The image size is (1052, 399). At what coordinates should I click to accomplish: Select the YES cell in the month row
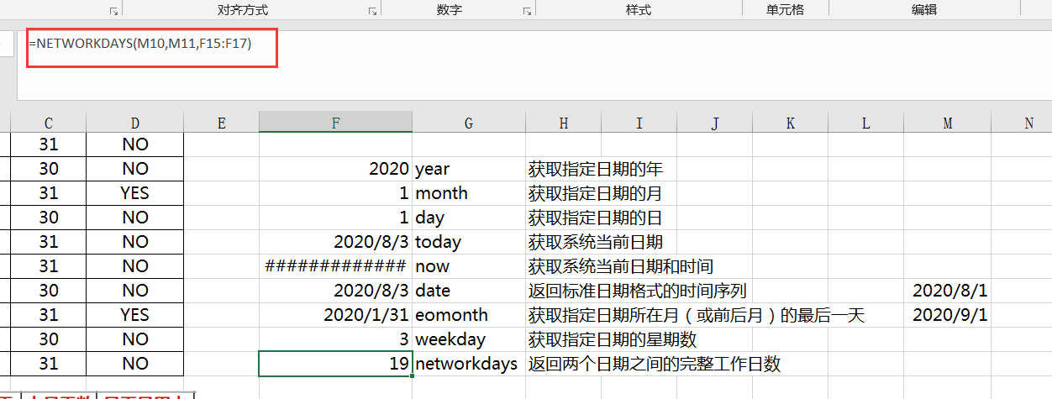[134, 193]
